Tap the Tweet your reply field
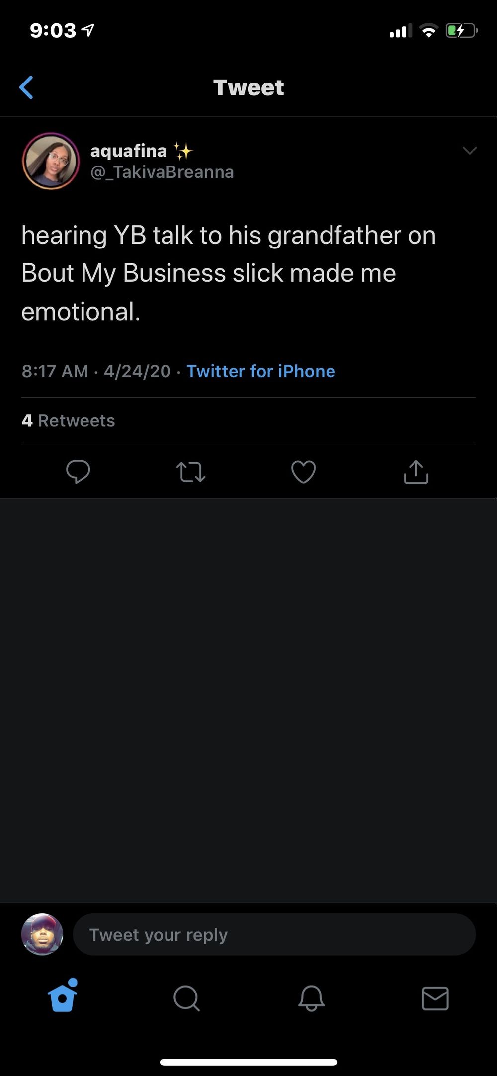 click(x=274, y=934)
